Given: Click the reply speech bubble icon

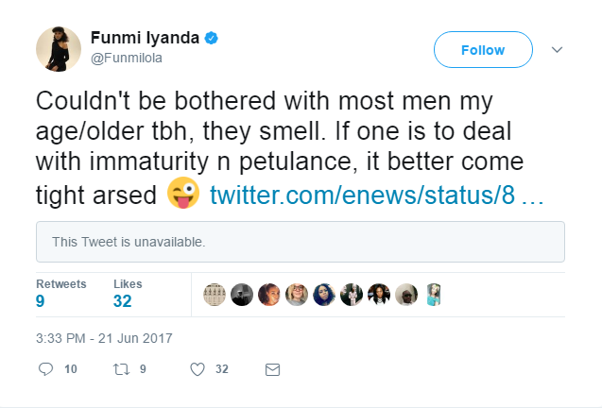Looking at the screenshot, I should click(x=45, y=369).
